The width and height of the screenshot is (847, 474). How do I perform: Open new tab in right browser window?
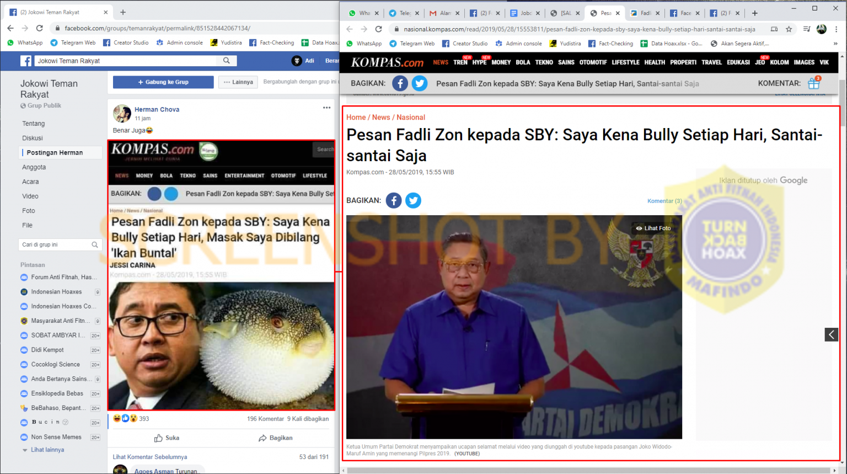tap(755, 13)
